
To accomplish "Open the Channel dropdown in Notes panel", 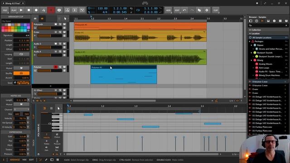I will click(x=21, y=110).
